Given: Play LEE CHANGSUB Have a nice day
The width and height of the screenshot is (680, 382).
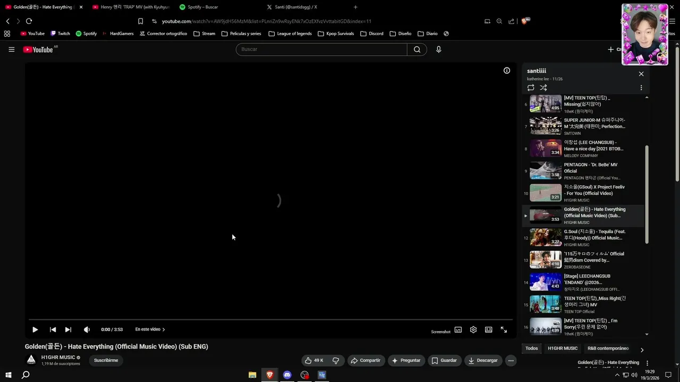Looking at the screenshot, I should pyautogui.click(x=583, y=149).
